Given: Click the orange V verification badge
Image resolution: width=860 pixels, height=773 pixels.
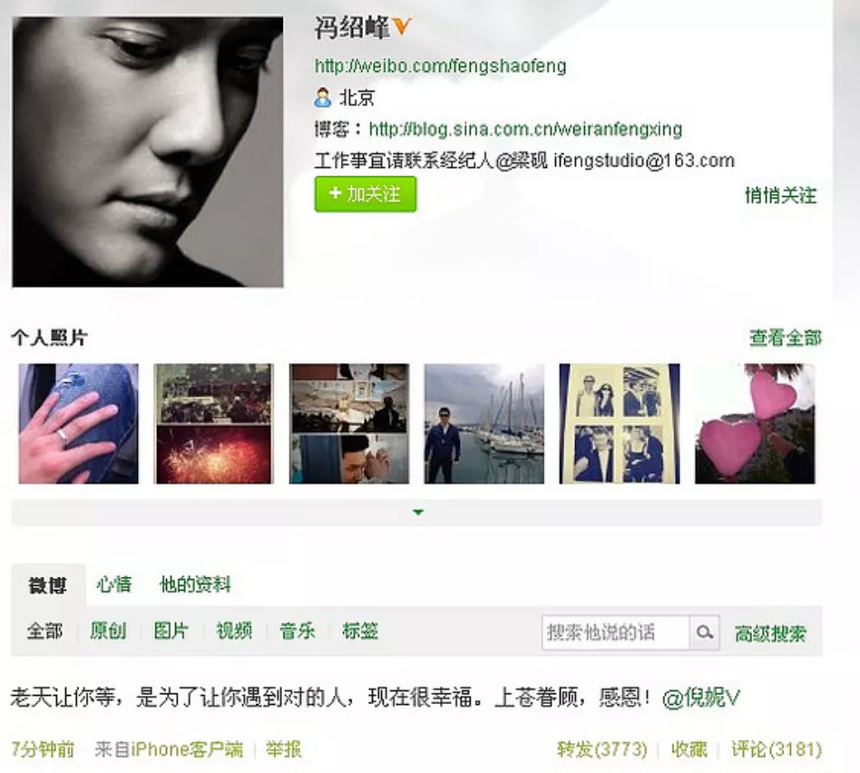Looking at the screenshot, I should (402, 26).
